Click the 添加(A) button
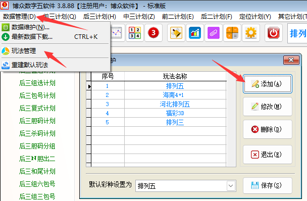The image size is (307, 201). point(268,84)
